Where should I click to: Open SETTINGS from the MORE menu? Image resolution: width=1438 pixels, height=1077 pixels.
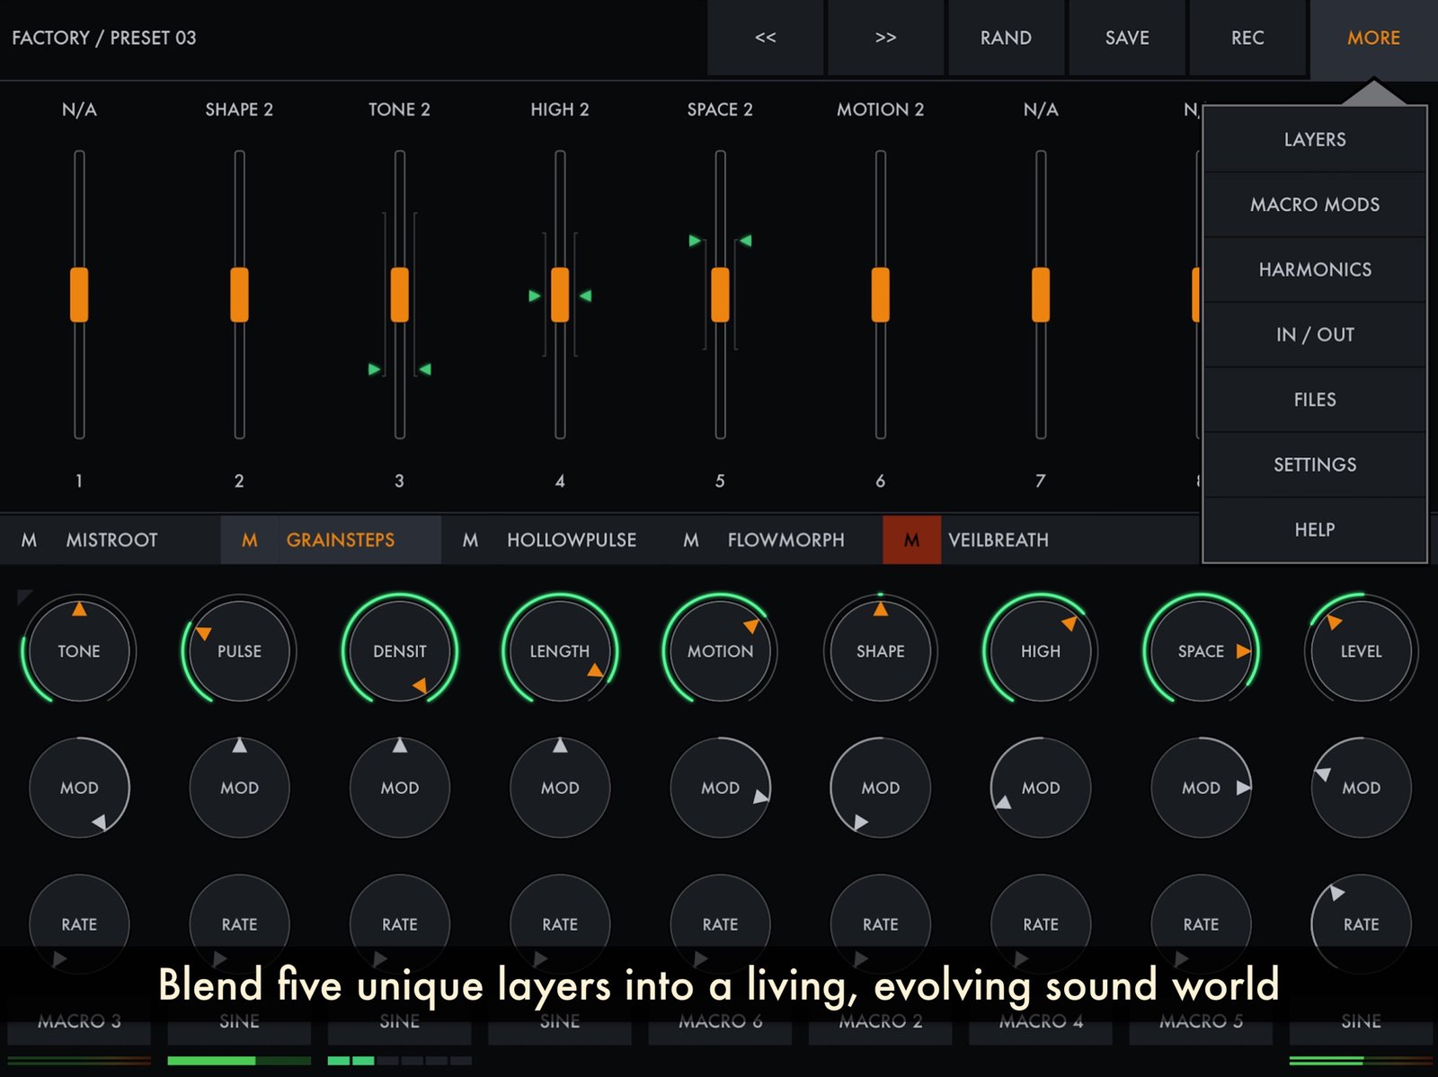[1315, 464]
